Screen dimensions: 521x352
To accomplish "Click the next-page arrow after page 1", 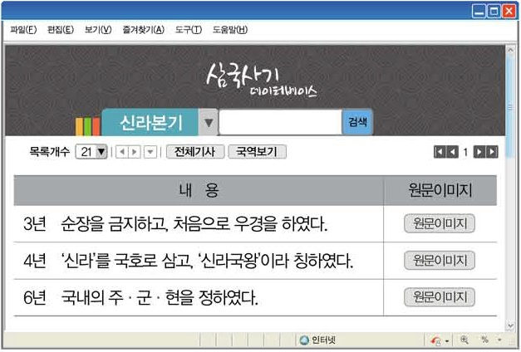I will [x=479, y=152].
